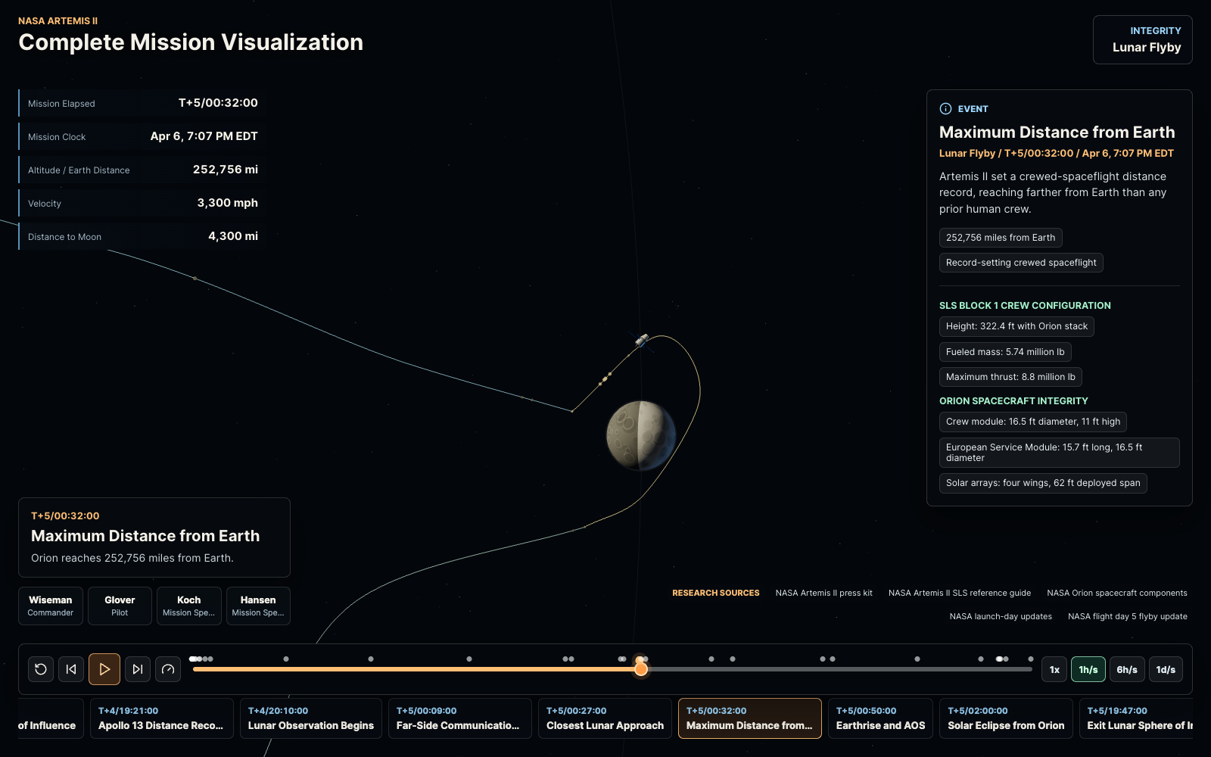
Task: Open the Exit Lunar Sphere event
Action: pos(1136,718)
